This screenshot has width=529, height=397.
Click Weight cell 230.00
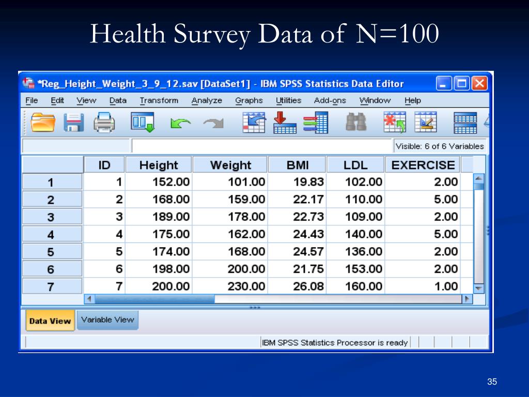click(x=230, y=286)
